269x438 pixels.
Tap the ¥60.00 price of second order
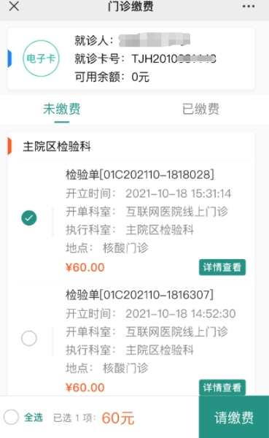point(85,388)
